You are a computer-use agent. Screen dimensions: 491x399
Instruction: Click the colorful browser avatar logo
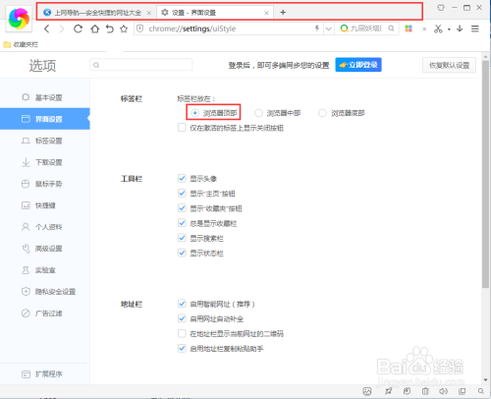[x=19, y=19]
